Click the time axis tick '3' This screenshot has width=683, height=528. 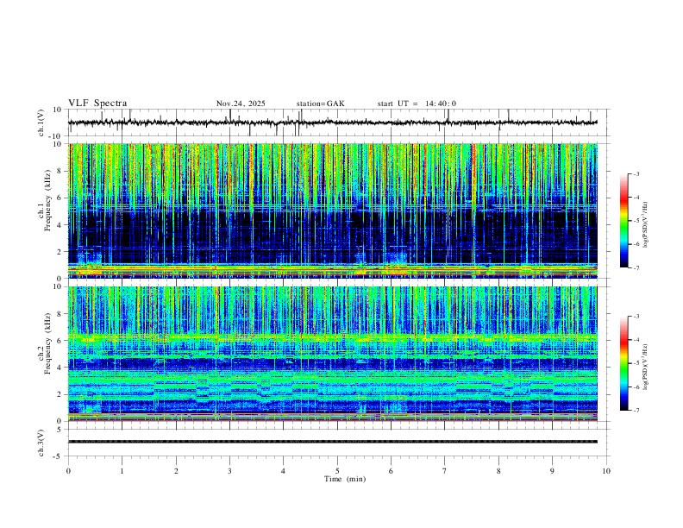click(x=229, y=471)
